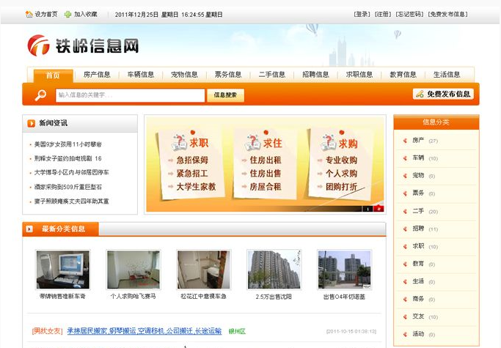Screen dimensions: 501x348
Task: Open the 招聘 (11) category
Action: [425, 229]
